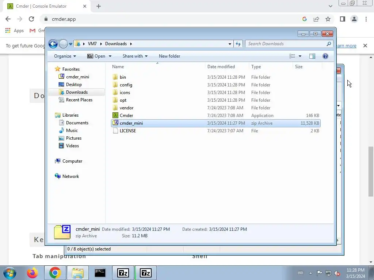The width and height of the screenshot is (374, 280).
Task: Select the Cmder application lambda icon
Action: pyautogui.click(x=115, y=116)
